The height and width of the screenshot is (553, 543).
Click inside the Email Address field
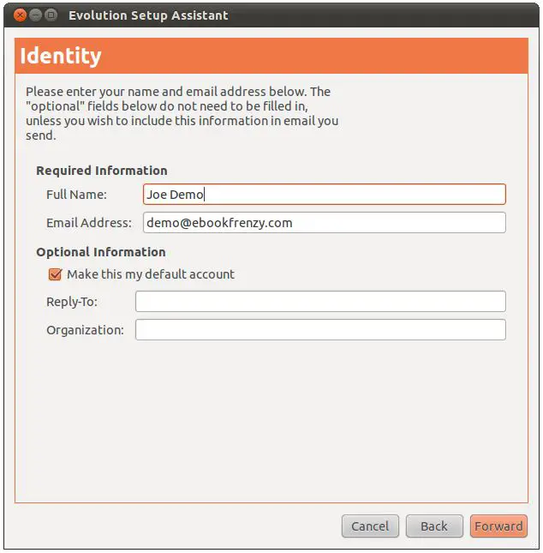pos(325,223)
